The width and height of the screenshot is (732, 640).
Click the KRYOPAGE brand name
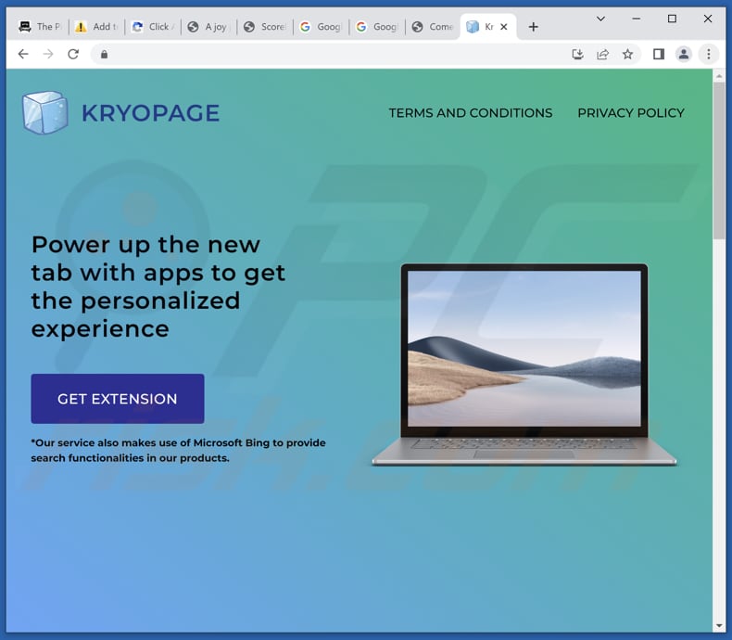pos(150,113)
